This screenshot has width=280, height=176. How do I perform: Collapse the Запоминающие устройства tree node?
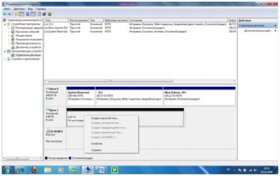tap(5, 51)
